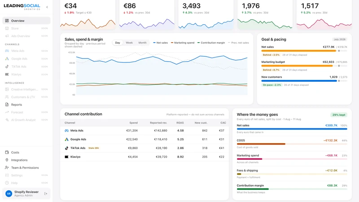Click TikTok Ads spend €9,860
The image size is (359, 202).
[x=133, y=148]
